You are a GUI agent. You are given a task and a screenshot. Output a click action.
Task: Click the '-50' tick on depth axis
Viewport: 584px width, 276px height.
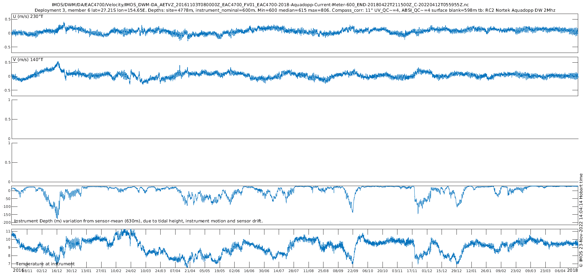(7, 199)
